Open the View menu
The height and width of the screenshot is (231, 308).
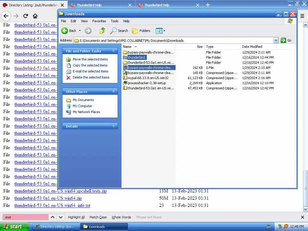click(84, 21)
